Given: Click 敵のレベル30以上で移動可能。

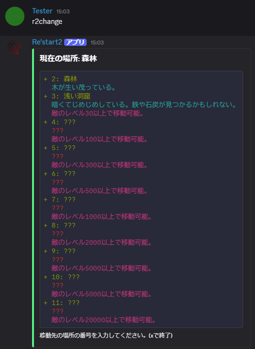Looking at the screenshot, I should tap(97, 113).
